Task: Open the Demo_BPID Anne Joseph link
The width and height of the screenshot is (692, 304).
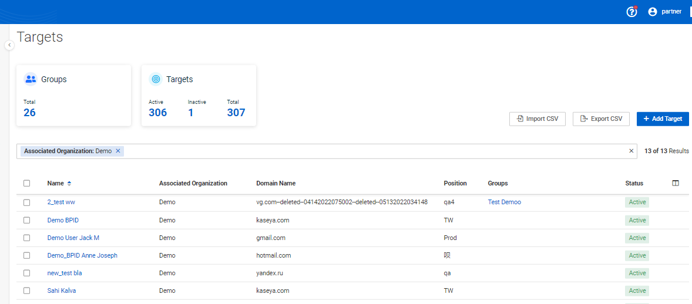Action: (x=82, y=255)
